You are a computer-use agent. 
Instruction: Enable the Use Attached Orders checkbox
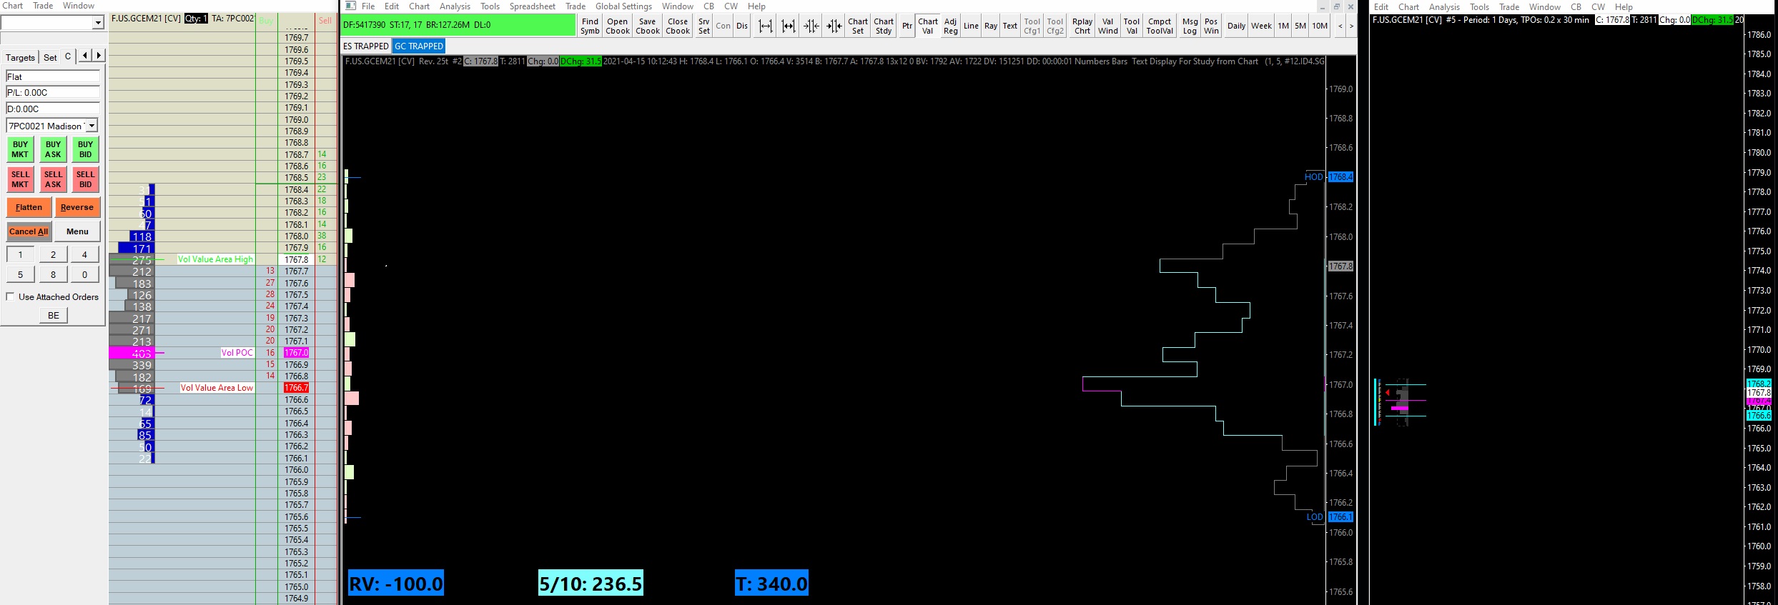click(x=11, y=296)
